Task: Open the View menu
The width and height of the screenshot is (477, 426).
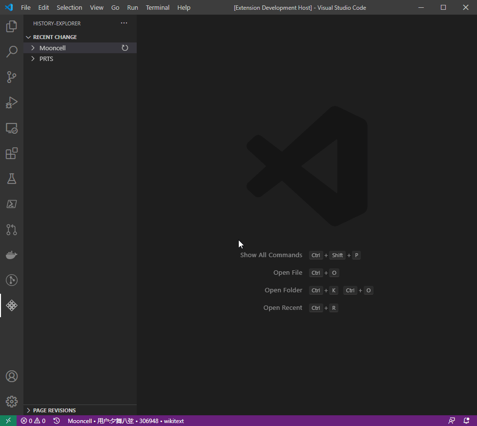Action: point(97,7)
